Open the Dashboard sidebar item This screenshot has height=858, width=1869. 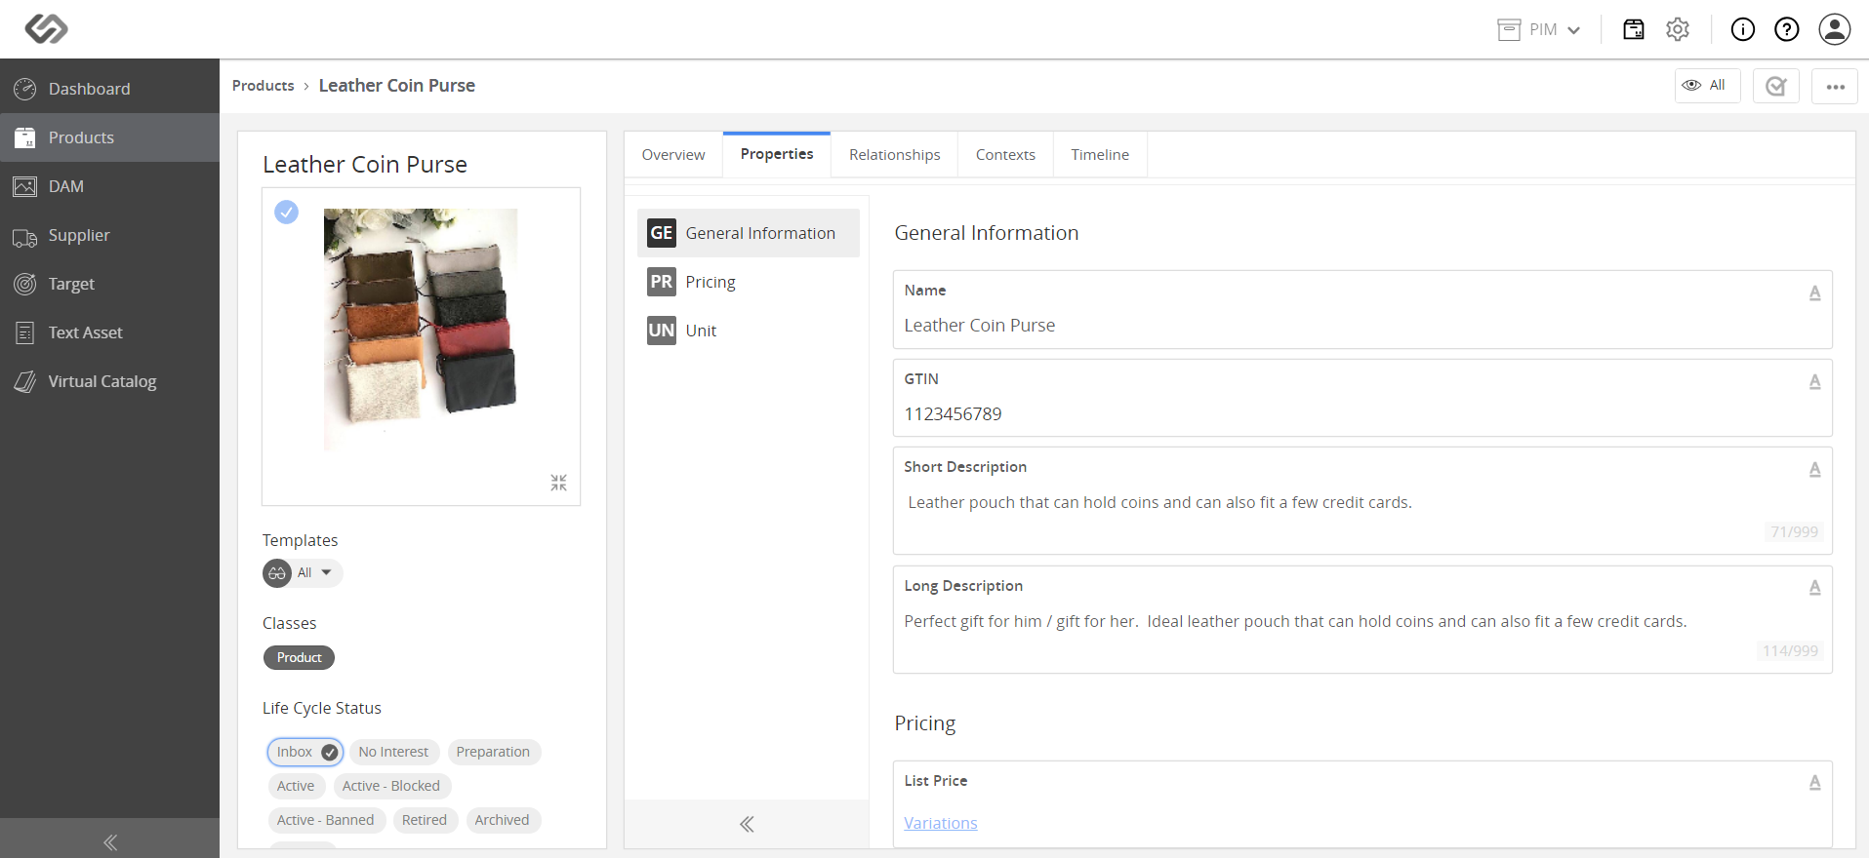pyautogui.click(x=109, y=89)
